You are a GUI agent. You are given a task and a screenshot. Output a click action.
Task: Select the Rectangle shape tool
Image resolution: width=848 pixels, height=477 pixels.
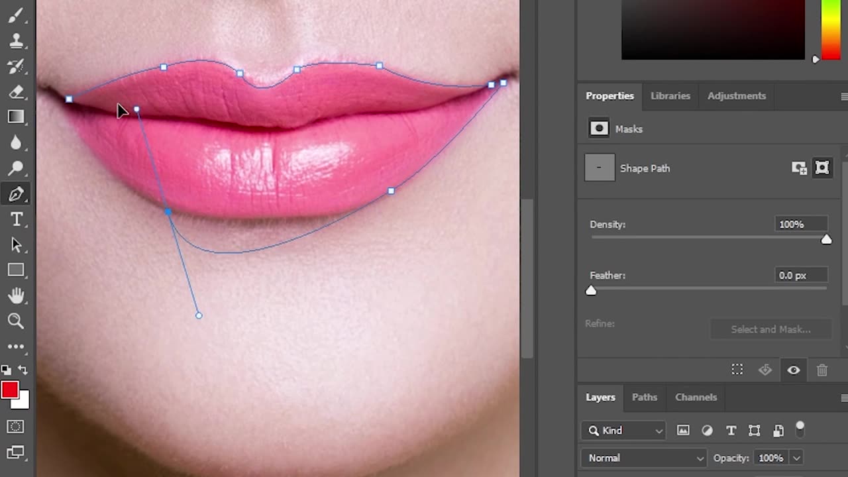point(16,270)
